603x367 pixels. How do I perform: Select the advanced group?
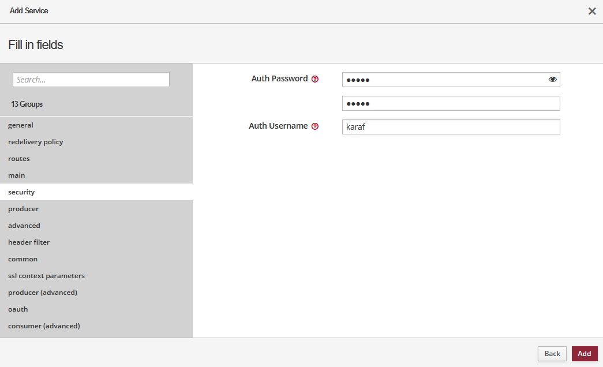pos(24,226)
